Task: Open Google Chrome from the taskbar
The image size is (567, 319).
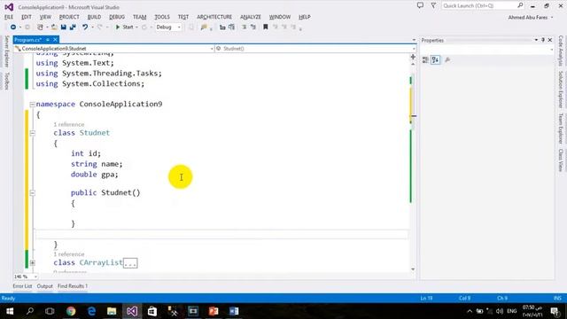Action: point(71,311)
